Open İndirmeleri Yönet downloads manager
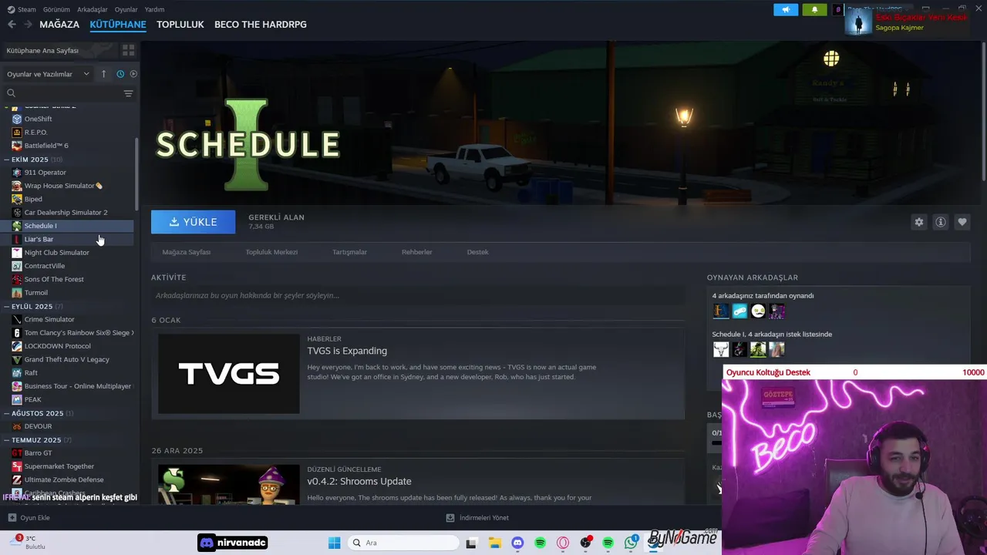Viewport: 987px width, 555px height. 477,518
